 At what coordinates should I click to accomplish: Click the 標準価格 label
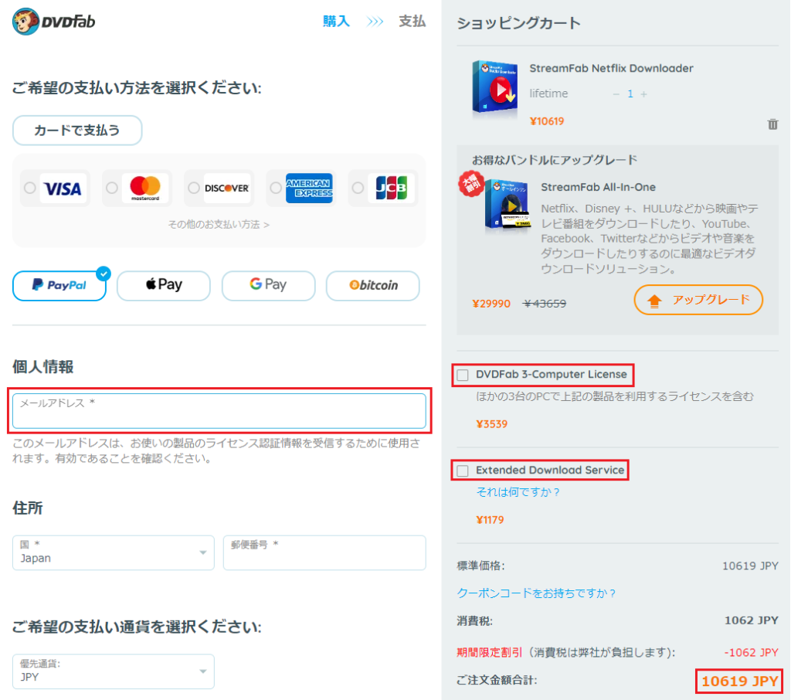tap(480, 566)
